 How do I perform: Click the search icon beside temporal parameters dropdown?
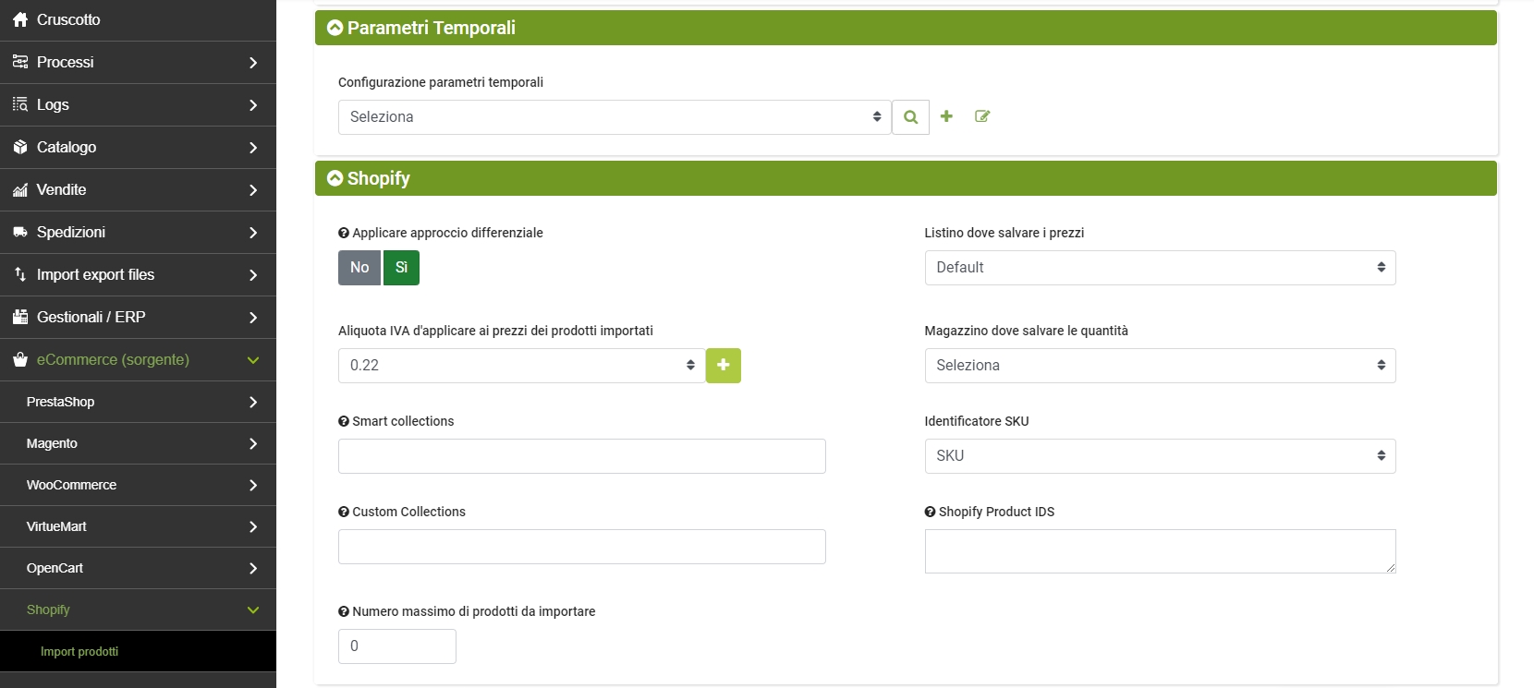pyautogui.click(x=910, y=117)
